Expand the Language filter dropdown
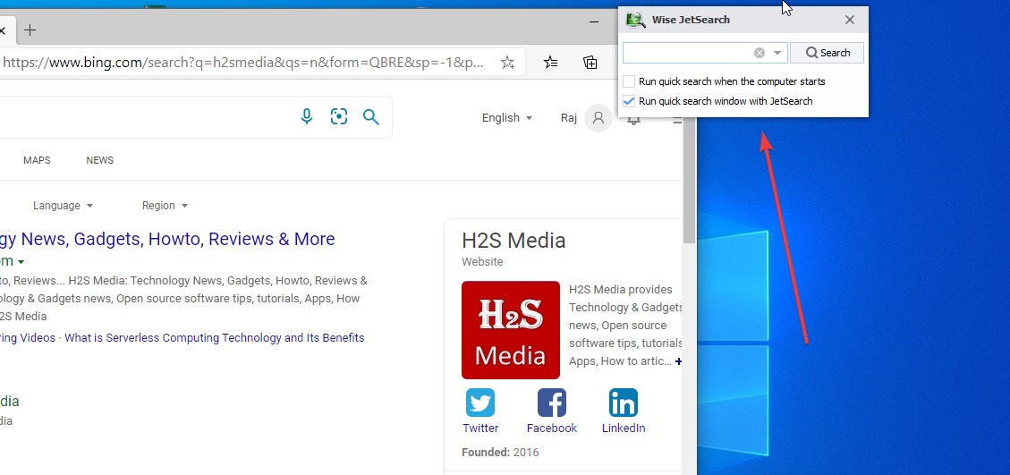This screenshot has width=1010, height=475. point(64,206)
